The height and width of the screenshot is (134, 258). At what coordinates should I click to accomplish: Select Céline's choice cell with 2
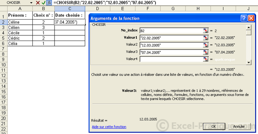coord(43,22)
